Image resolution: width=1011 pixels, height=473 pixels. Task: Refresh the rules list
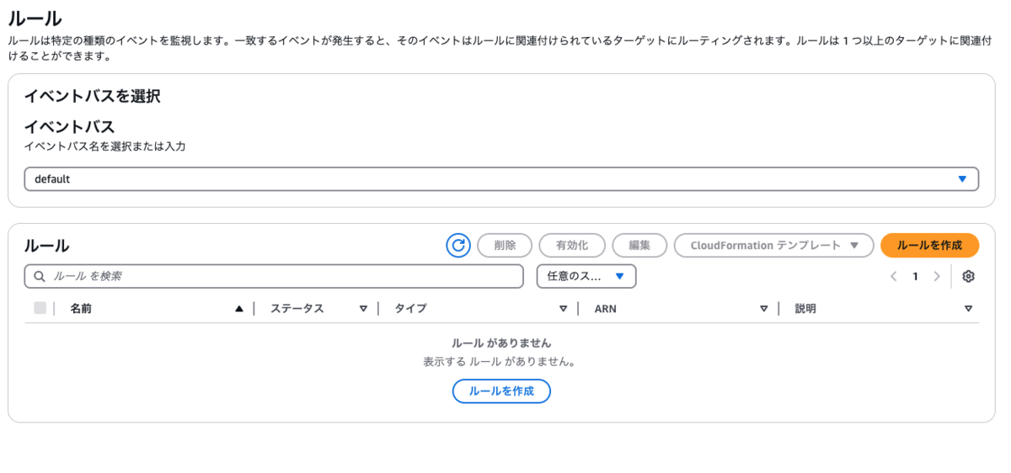coord(458,245)
